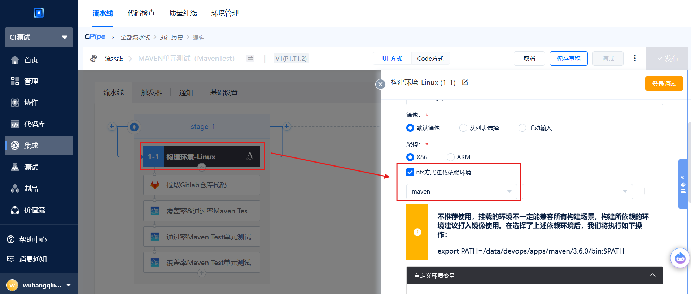Collapse the 自定义环境变量 section

(652, 276)
